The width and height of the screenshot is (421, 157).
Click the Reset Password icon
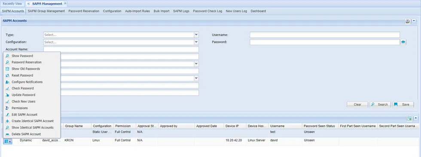click(x=8, y=75)
